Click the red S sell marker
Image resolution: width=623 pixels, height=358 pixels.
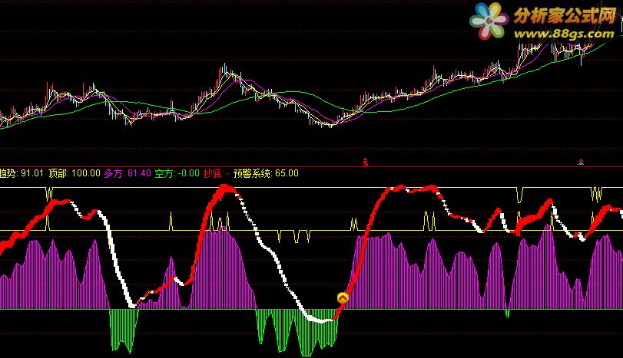click(366, 162)
